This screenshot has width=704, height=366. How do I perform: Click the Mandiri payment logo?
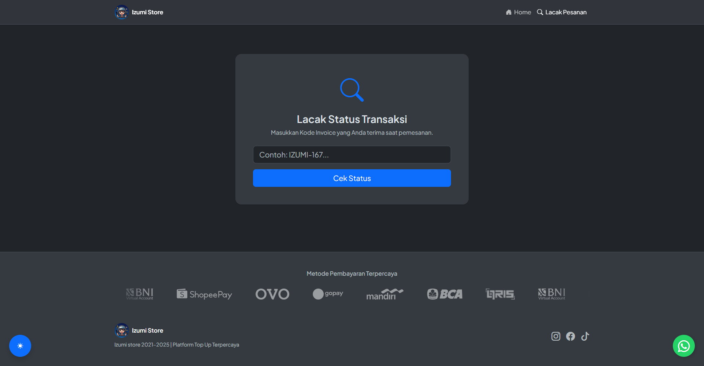[385, 294]
